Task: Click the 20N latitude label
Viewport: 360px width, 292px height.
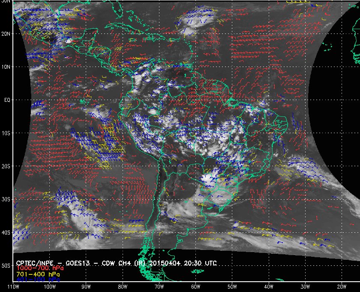Action: coord(6,33)
